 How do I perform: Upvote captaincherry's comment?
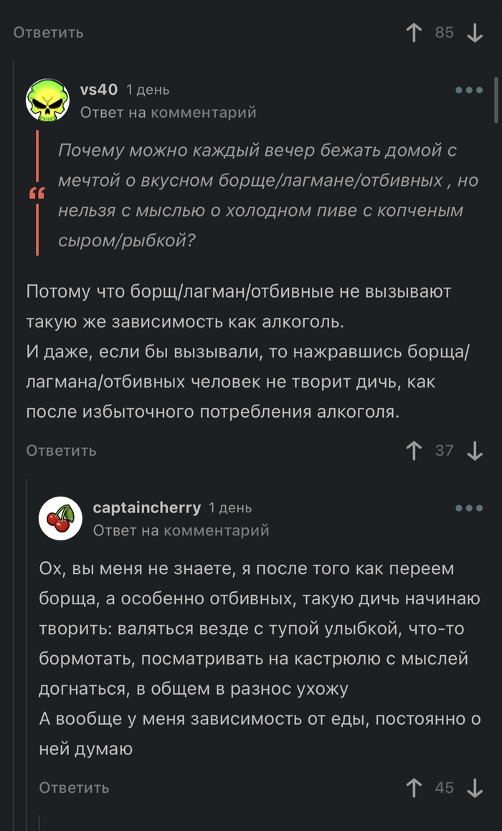(414, 787)
